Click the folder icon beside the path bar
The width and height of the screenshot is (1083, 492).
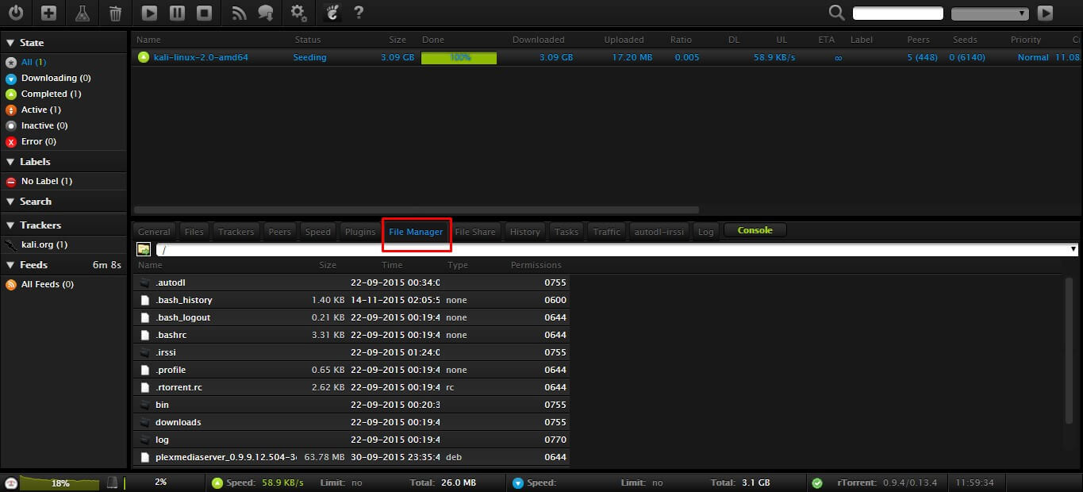[144, 249]
